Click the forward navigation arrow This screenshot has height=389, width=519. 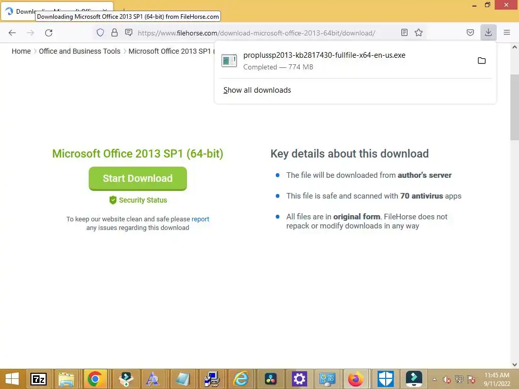pyautogui.click(x=30, y=33)
